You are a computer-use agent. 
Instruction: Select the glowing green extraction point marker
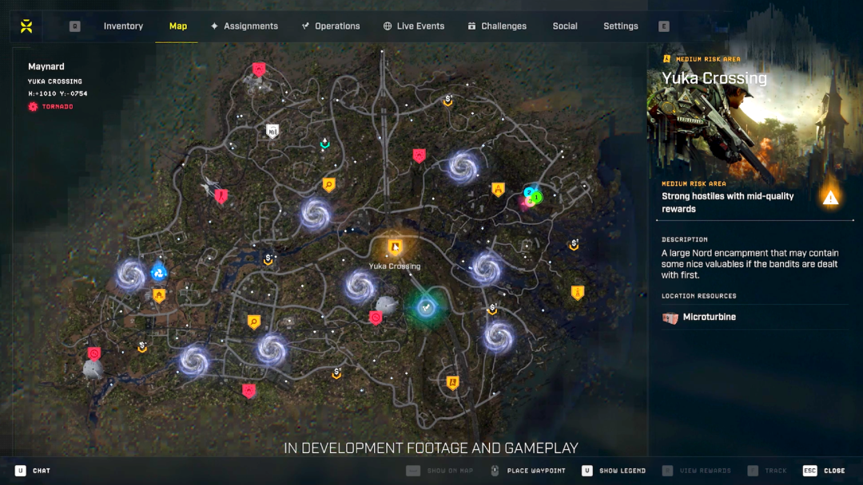[x=426, y=308]
